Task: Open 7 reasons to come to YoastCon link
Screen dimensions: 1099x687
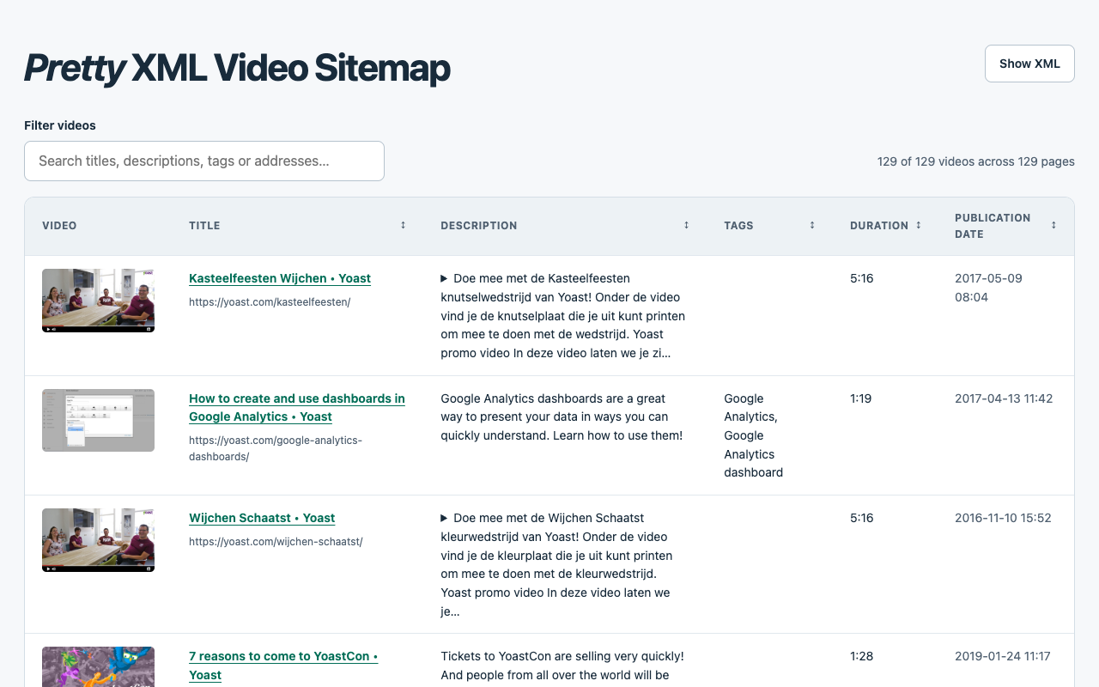Action: point(283,665)
